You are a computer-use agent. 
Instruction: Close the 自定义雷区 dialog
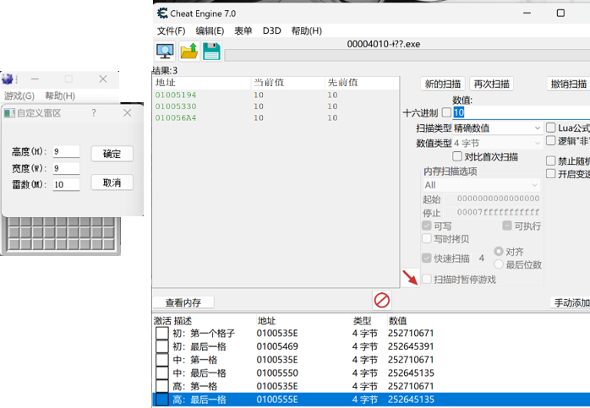tap(128, 113)
